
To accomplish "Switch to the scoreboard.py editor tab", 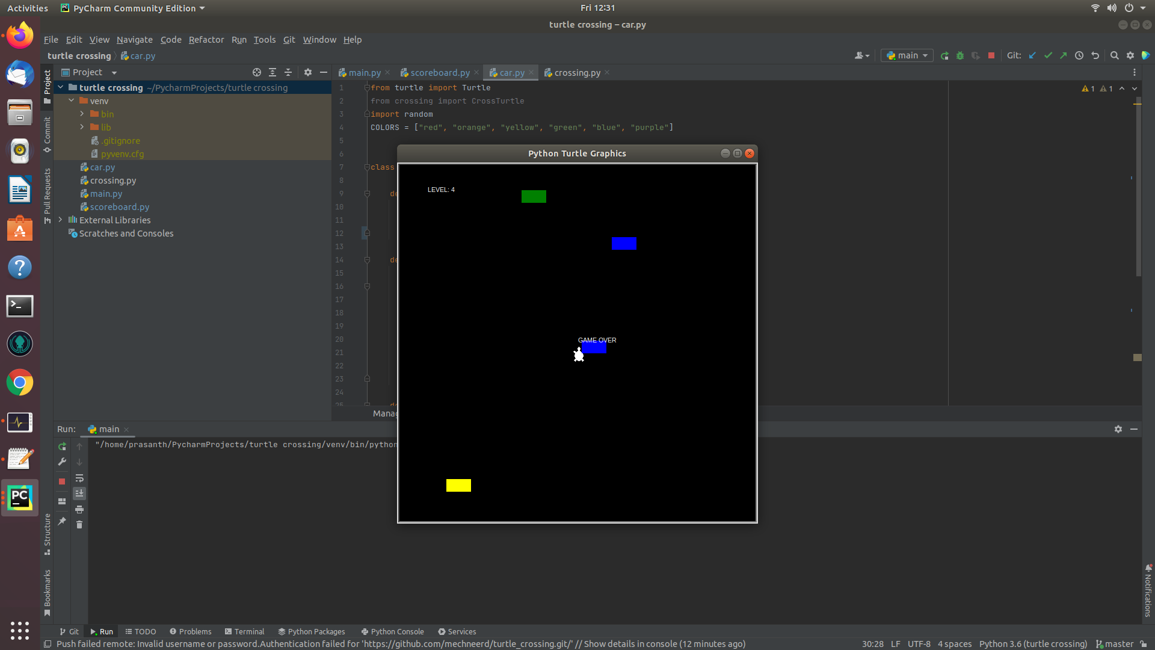I will pos(440,72).
